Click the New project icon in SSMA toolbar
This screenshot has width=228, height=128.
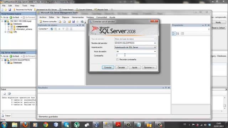(2, 10)
